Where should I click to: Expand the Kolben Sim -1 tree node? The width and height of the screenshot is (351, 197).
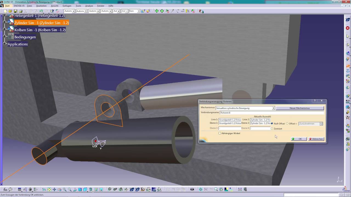[4, 29]
